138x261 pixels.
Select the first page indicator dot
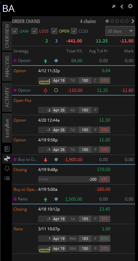107,21
